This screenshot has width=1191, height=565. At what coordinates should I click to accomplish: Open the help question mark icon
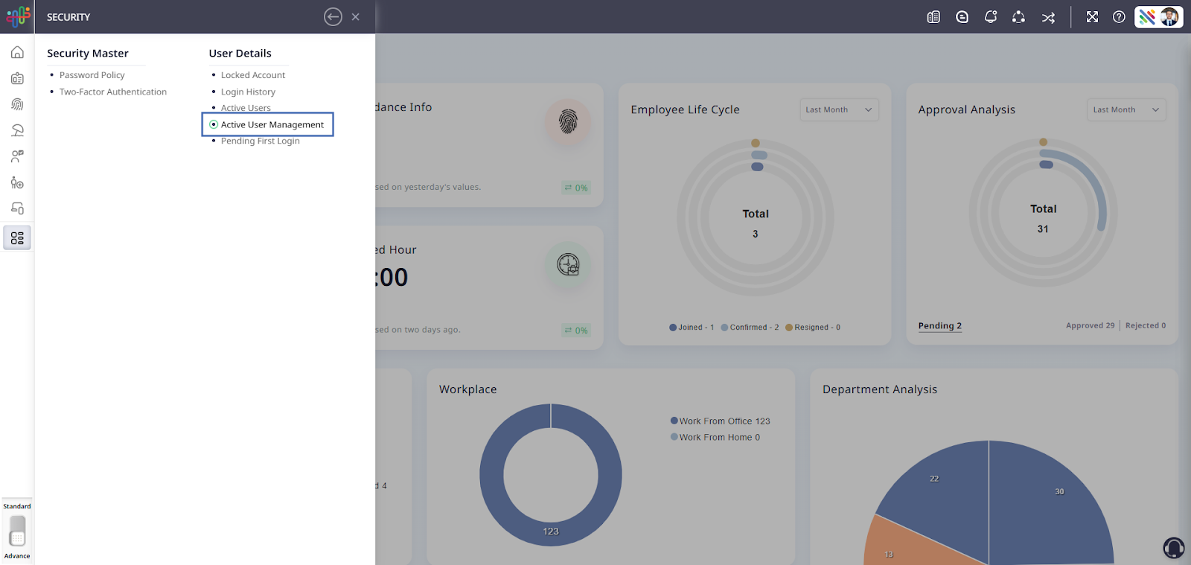click(x=1119, y=16)
